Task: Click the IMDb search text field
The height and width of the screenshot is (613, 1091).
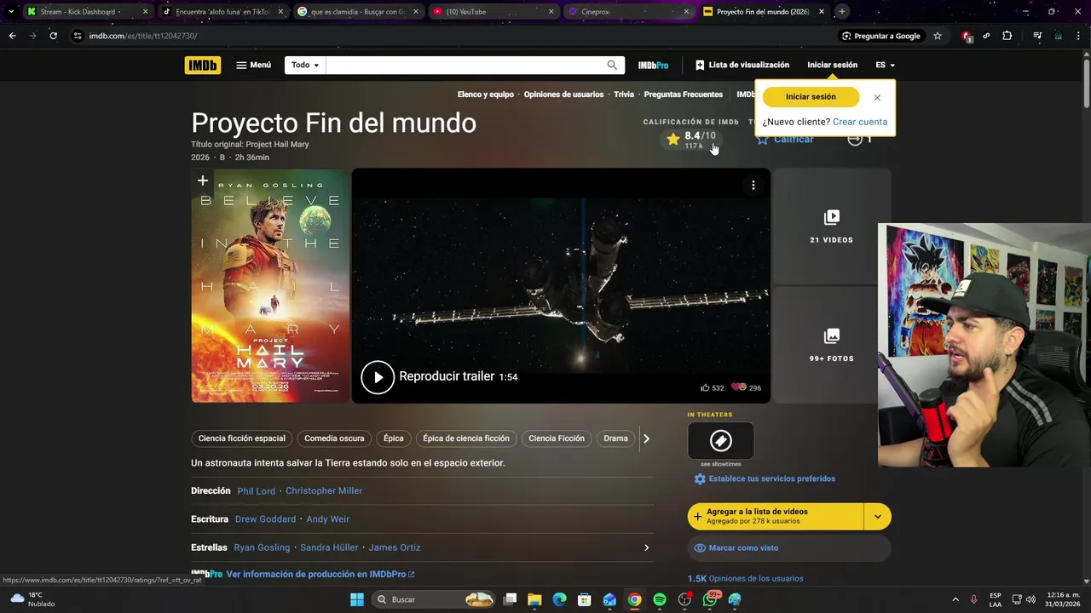Action: [x=463, y=65]
